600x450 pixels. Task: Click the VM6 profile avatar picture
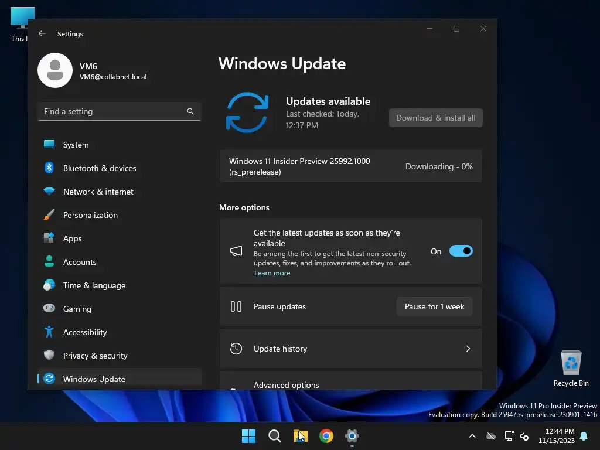pos(55,70)
